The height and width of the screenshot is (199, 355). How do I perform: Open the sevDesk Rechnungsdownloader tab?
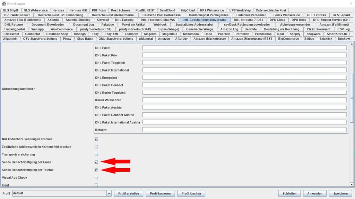pyautogui.click(x=247, y=25)
